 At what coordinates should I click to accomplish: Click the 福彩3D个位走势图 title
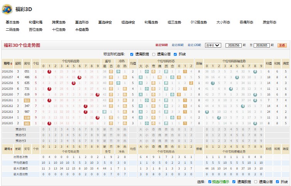click(22, 45)
